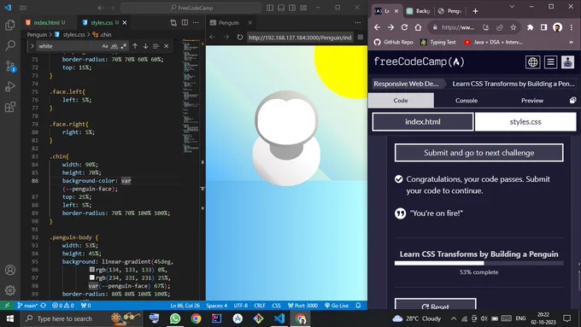This screenshot has width=581, height=327.
Task: Jump to next find match
Action: coord(145,46)
